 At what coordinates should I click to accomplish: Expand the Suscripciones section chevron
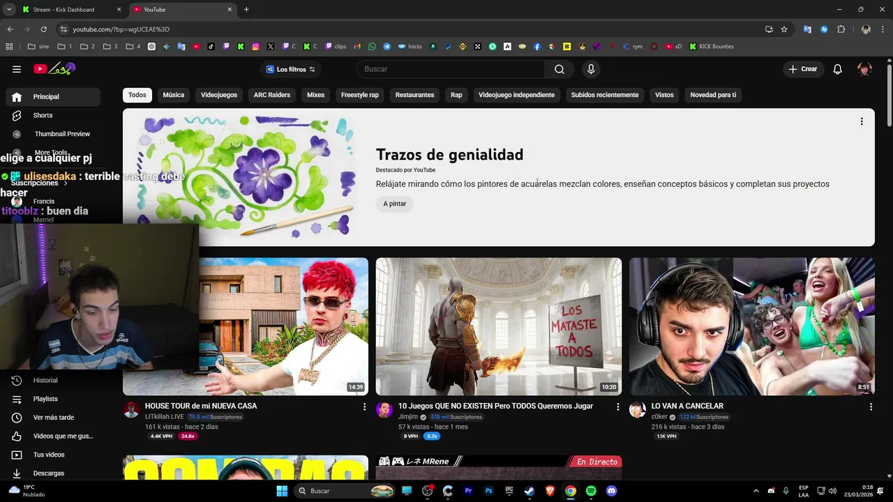tap(66, 183)
